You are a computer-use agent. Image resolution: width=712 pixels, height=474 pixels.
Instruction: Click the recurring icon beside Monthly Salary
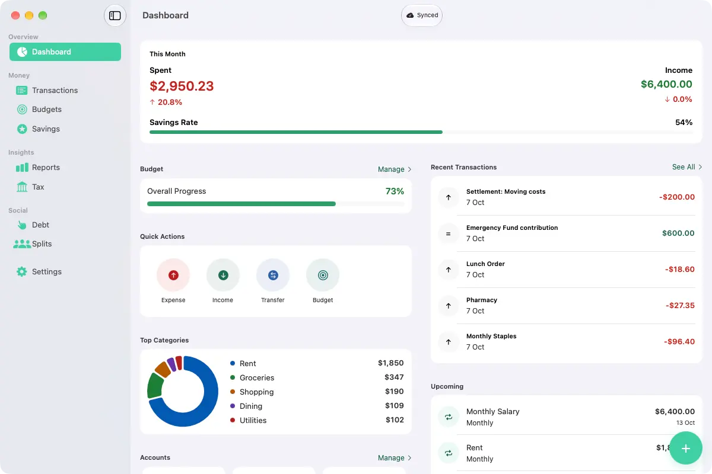pyautogui.click(x=449, y=417)
